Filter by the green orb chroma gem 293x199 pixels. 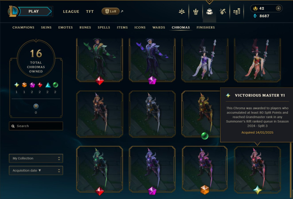[55, 85]
